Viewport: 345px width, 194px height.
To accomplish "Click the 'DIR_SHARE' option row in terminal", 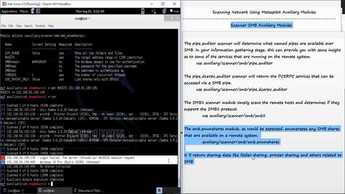I will click(64, 53).
